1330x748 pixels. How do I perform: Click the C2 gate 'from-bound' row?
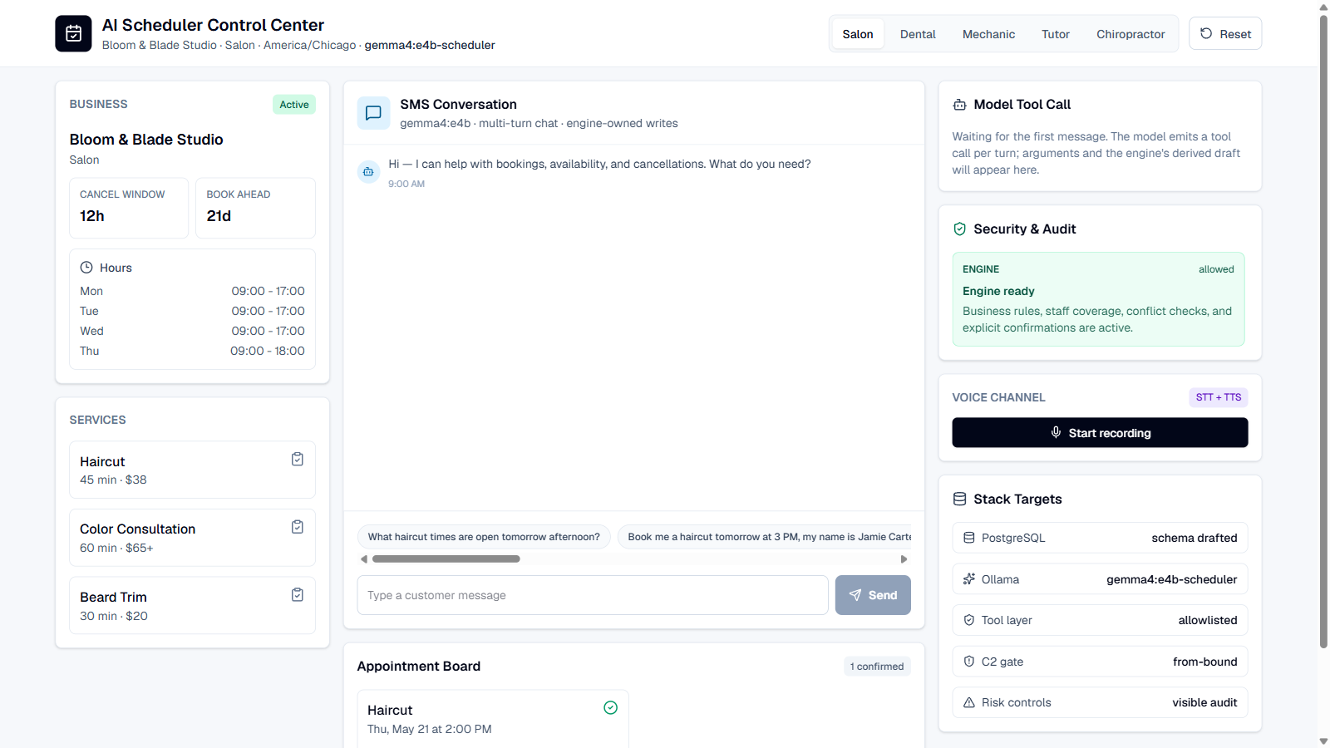(x=1100, y=662)
